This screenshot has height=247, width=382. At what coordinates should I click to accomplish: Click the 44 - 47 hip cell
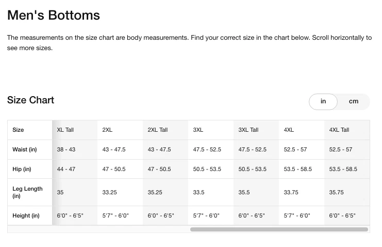pos(66,169)
